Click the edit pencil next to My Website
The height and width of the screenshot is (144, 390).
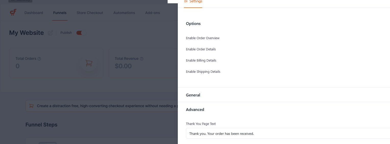[50, 33]
